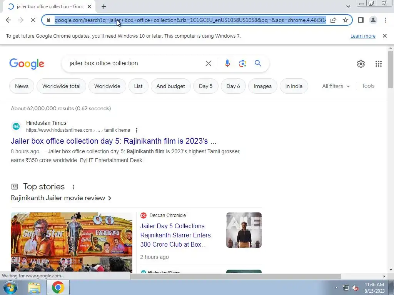Click the Hindustan Times site favicon
Screen dimensions: 394x295
click(16, 126)
